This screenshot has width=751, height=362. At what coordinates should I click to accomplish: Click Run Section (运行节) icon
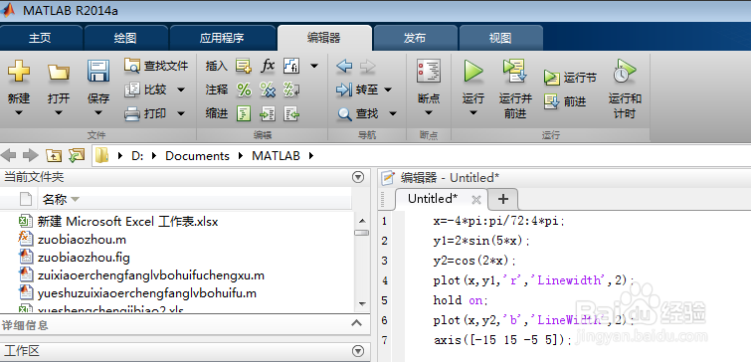tap(552, 78)
